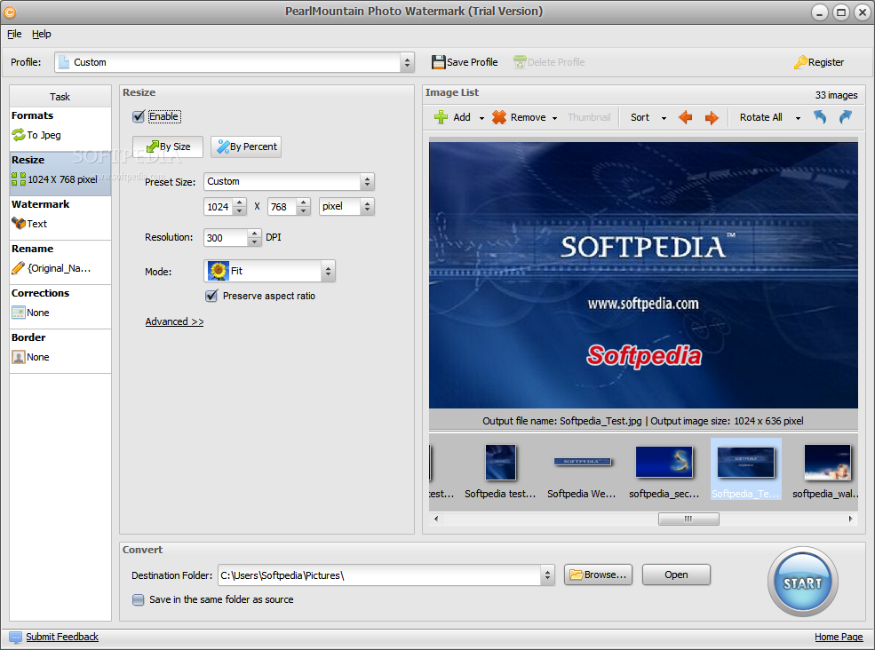Click the green Resize grid icon in Task list

point(19,179)
